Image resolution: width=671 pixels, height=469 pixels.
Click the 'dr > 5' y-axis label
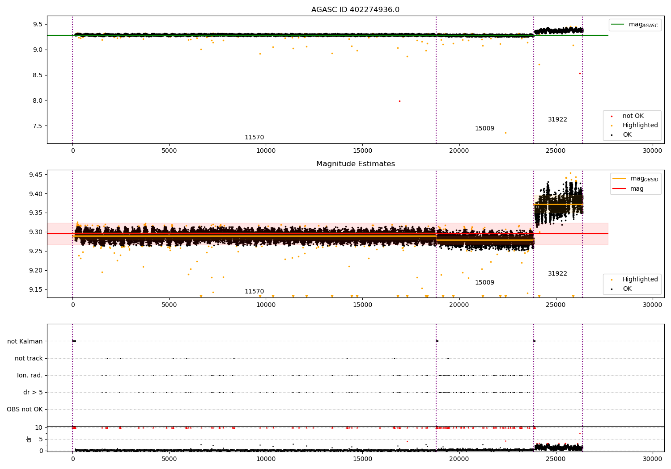(33, 392)
